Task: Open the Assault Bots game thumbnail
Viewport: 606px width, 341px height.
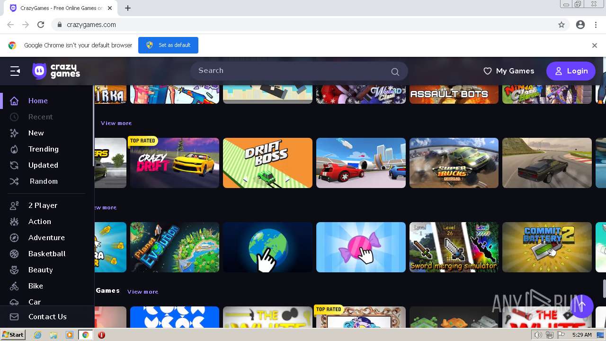Action: click(454, 94)
